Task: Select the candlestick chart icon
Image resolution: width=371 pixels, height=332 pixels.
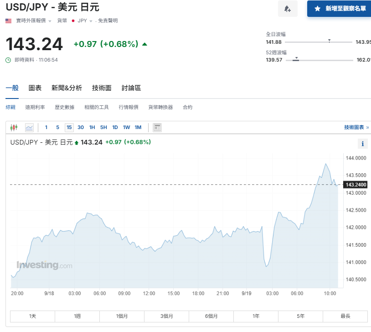Action: tap(14, 127)
